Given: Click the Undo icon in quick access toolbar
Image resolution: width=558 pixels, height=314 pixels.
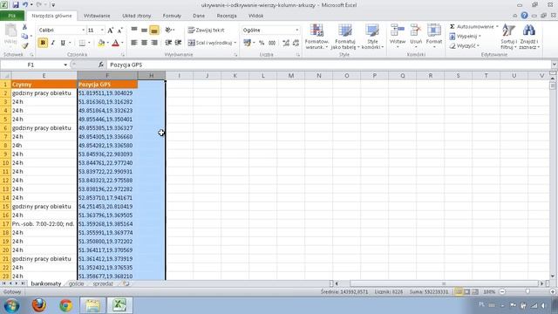Looking at the screenshot, I should pyautogui.click(x=25, y=5).
